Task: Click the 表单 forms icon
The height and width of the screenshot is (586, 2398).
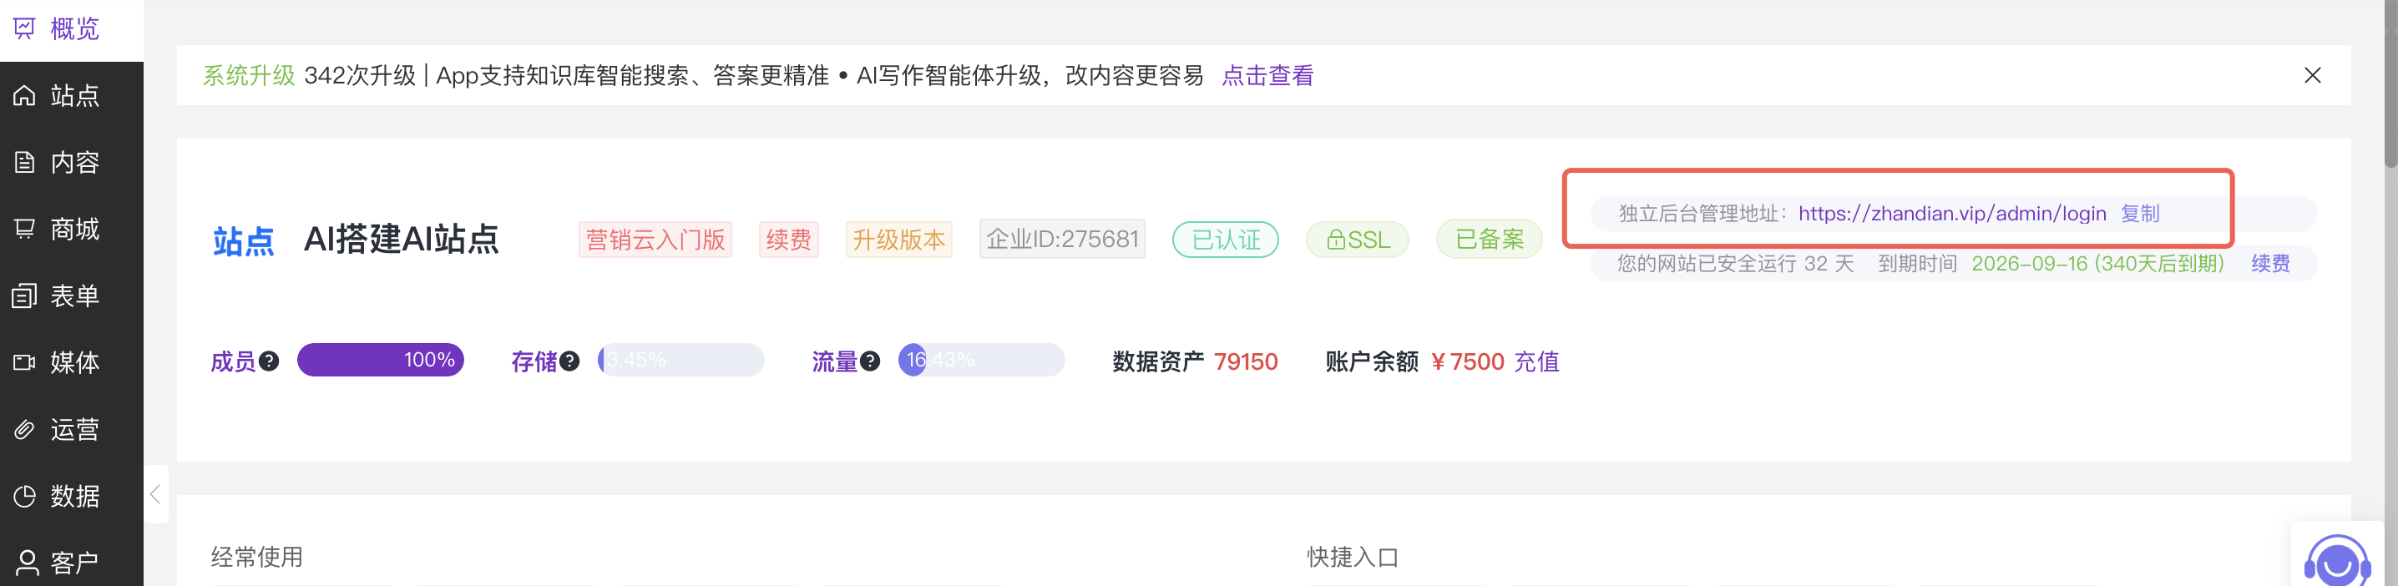Action: point(24,296)
